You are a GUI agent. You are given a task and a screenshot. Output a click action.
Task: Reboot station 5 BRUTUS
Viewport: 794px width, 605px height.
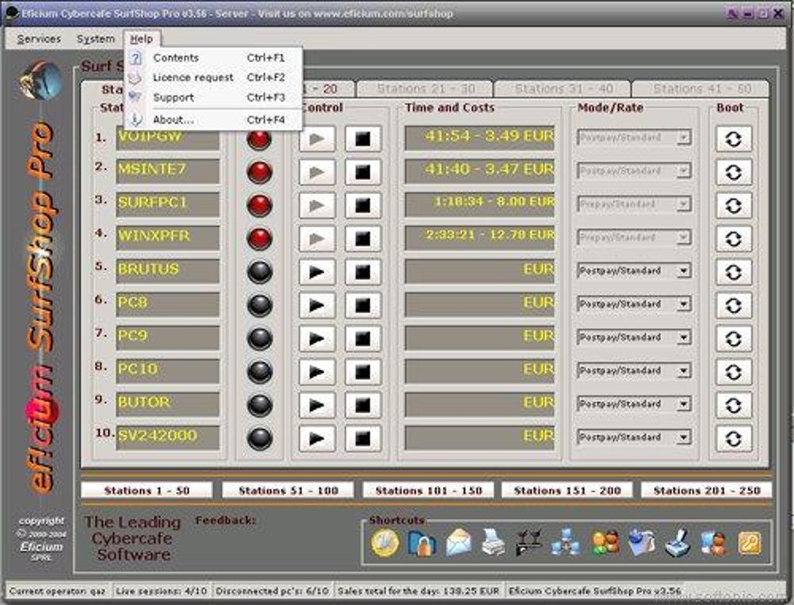[733, 272]
